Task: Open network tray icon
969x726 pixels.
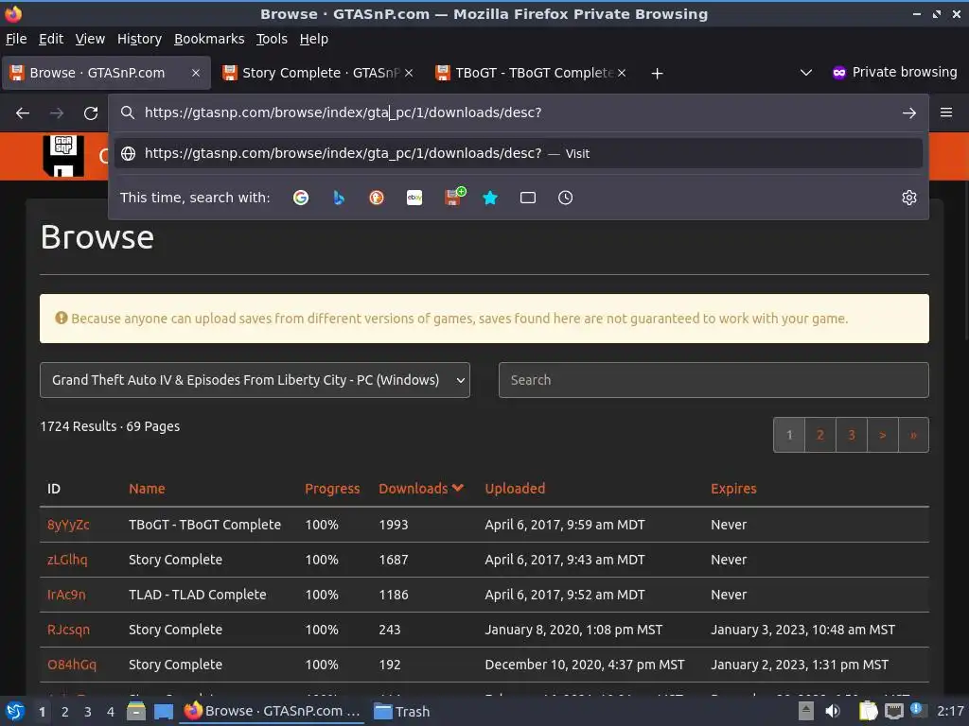Action: pyautogui.click(x=893, y=711)
